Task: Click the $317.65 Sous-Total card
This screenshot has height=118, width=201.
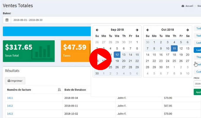Action: 29,51
